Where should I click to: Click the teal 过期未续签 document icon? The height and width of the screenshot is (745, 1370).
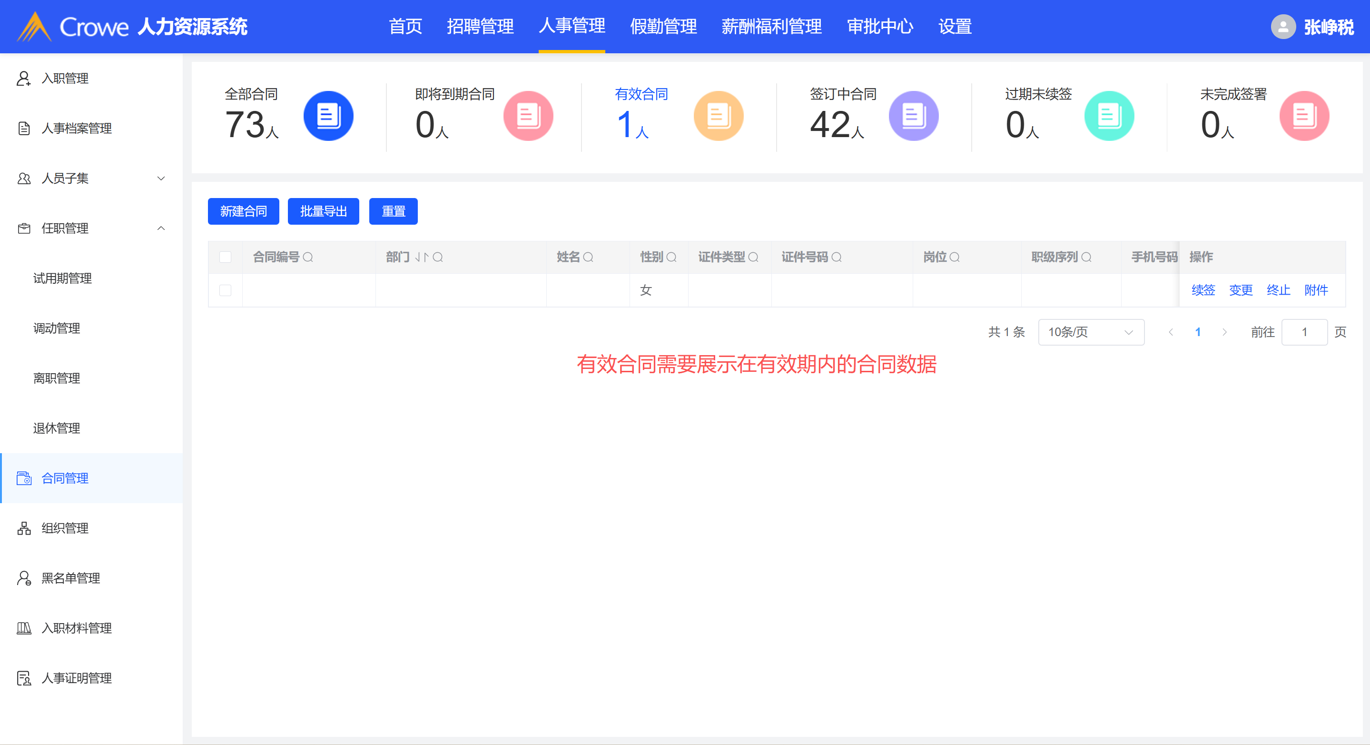pyautogui.click(x=1109, y=116)
